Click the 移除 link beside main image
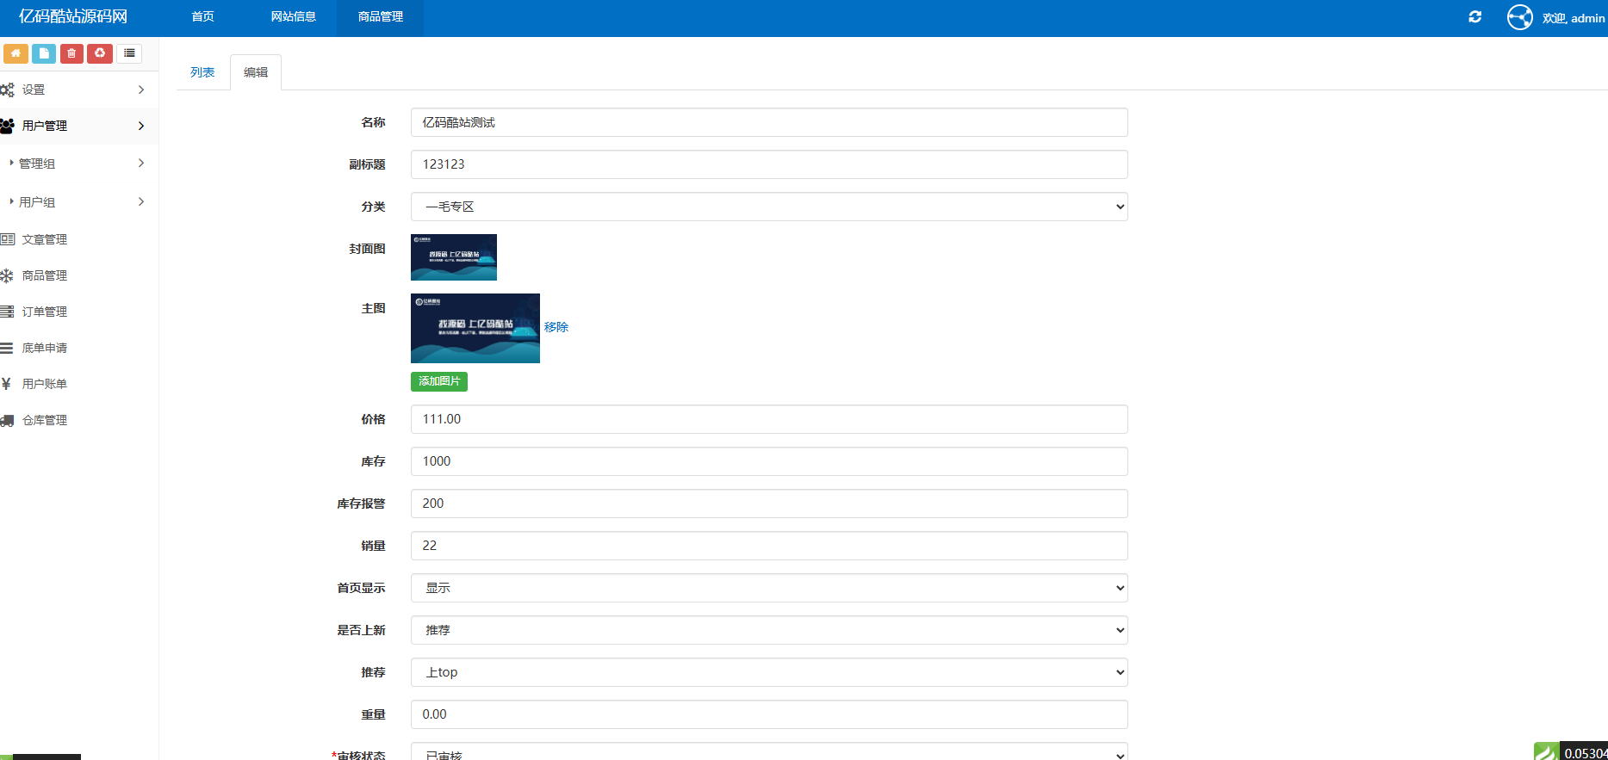 [x=556, y=327]
